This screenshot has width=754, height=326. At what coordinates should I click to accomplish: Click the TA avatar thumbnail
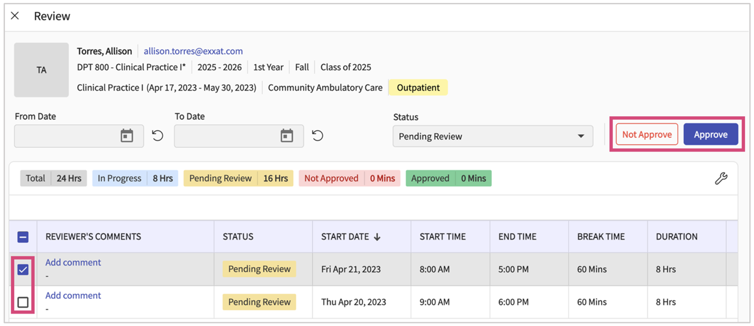(41, 70)
